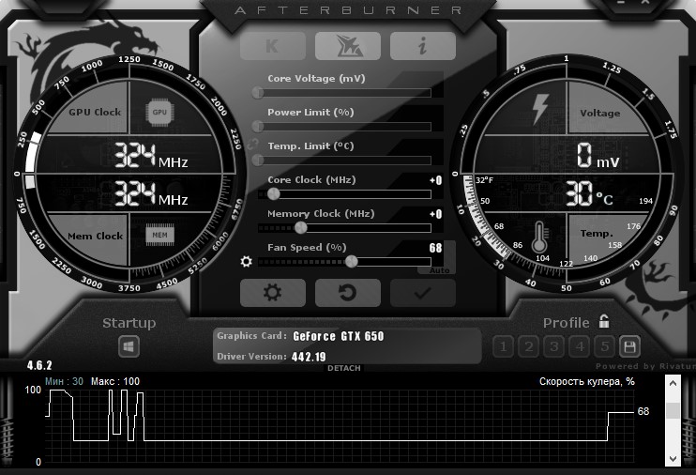Screen dimensions: 696x475
Task: Click the Power Limit slider handle
Action: point(257,126)
